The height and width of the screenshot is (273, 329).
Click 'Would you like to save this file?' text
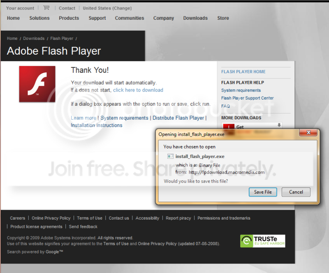coord(196,181)
